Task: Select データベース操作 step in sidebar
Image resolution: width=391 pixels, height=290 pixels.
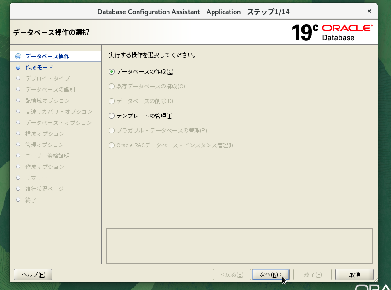Action: tap(47, 57)
